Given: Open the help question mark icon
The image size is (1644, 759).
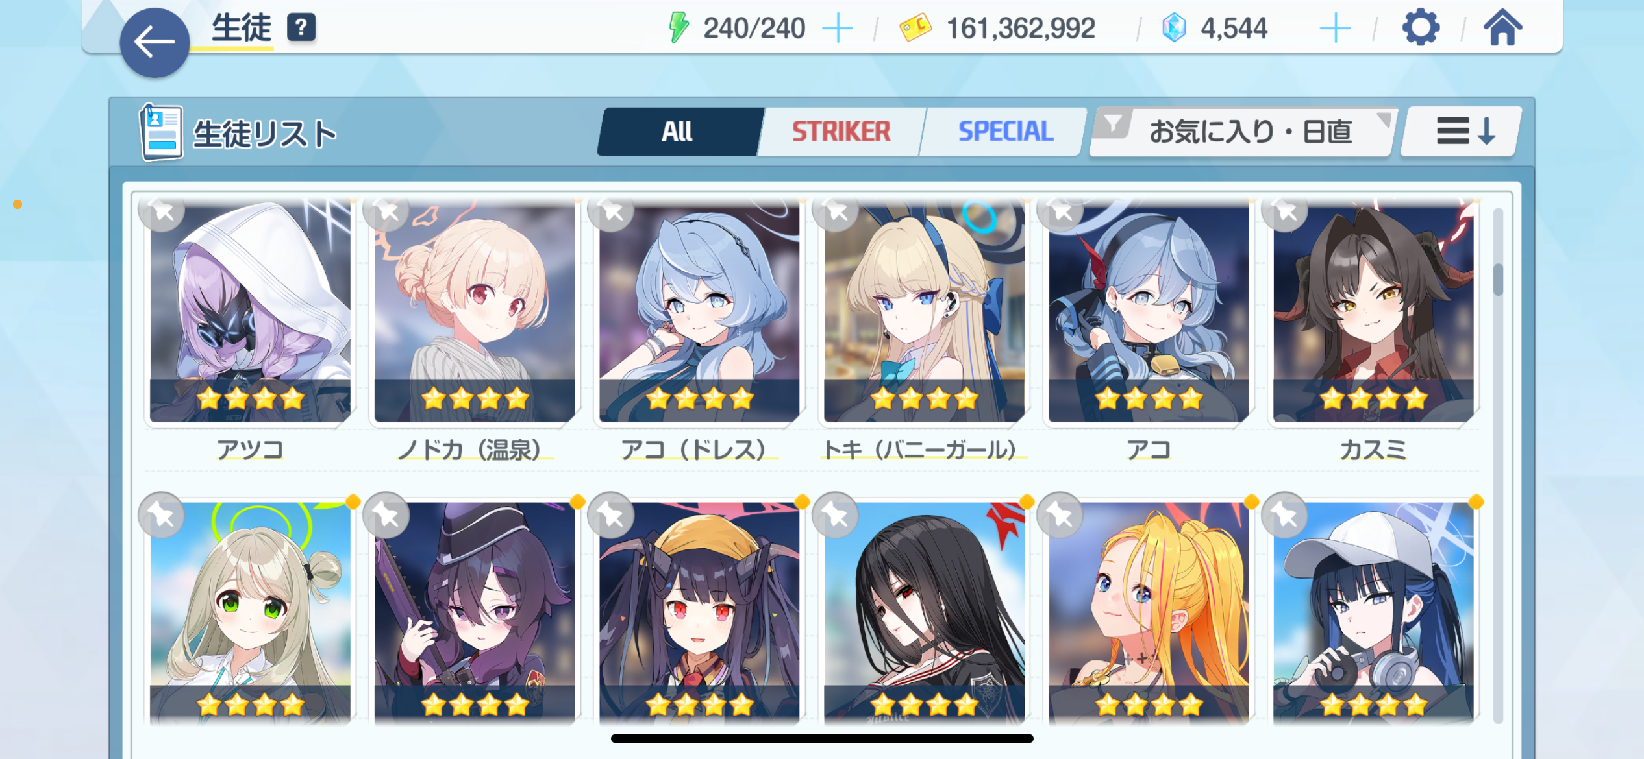Looking at the screenshot, I should click(301, 28).
